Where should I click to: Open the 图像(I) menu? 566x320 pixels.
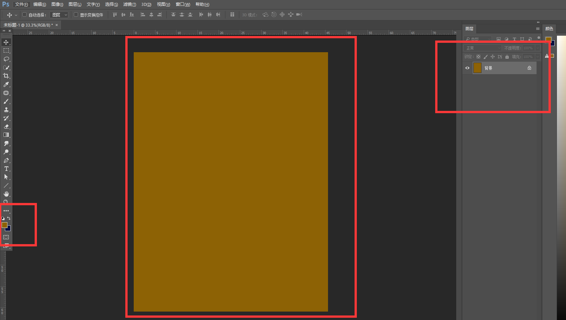[x=57, y=5]
